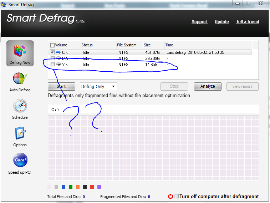
Task: Click the red legend swatch
Action: [x=92, y=187]
